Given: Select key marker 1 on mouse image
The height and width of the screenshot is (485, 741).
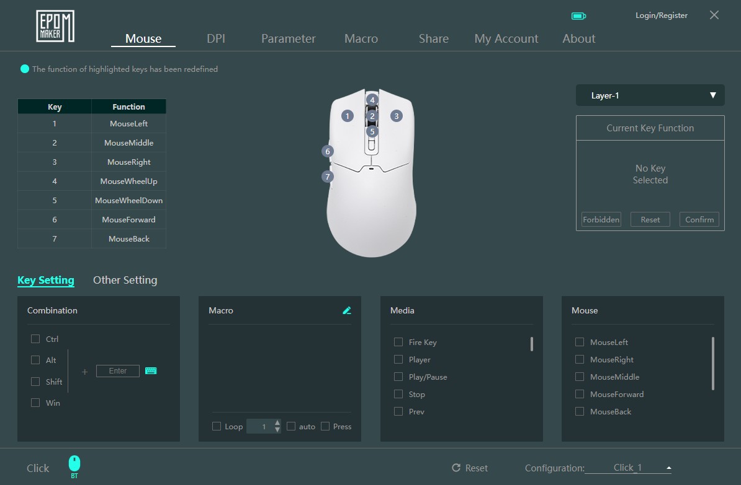Looking at the screenshot, I should tap(348, 116).
